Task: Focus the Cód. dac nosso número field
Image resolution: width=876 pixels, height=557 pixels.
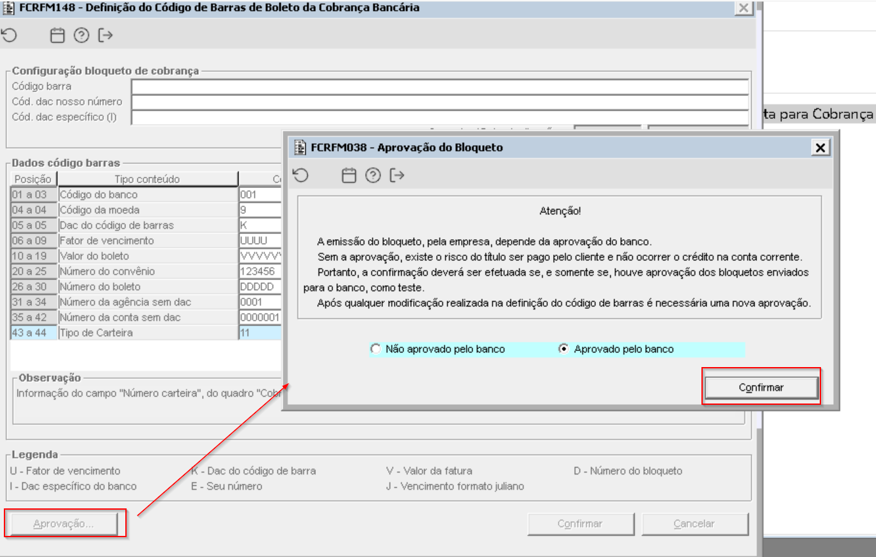Action: point(439,102)
